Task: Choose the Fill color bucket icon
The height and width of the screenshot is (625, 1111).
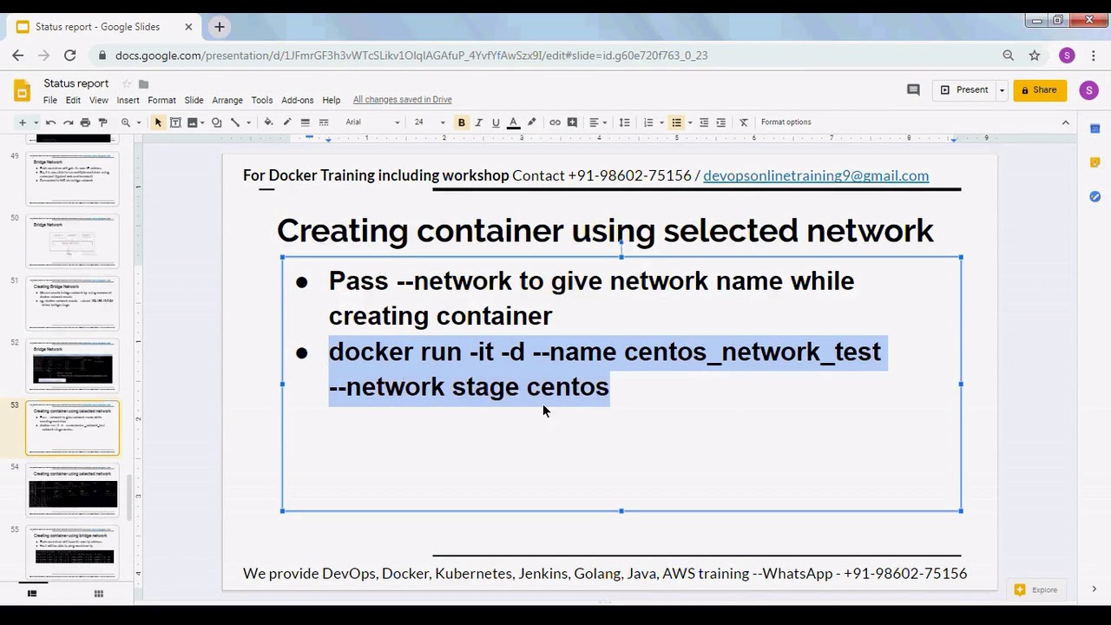Action: click(268, 122)
